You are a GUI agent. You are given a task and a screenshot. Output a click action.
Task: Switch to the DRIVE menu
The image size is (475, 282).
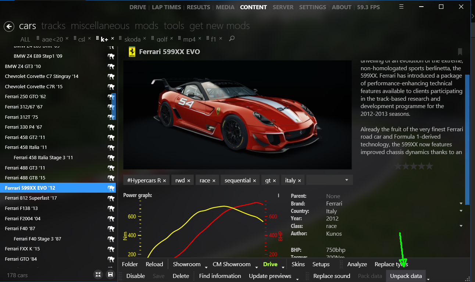coord(138,7)
